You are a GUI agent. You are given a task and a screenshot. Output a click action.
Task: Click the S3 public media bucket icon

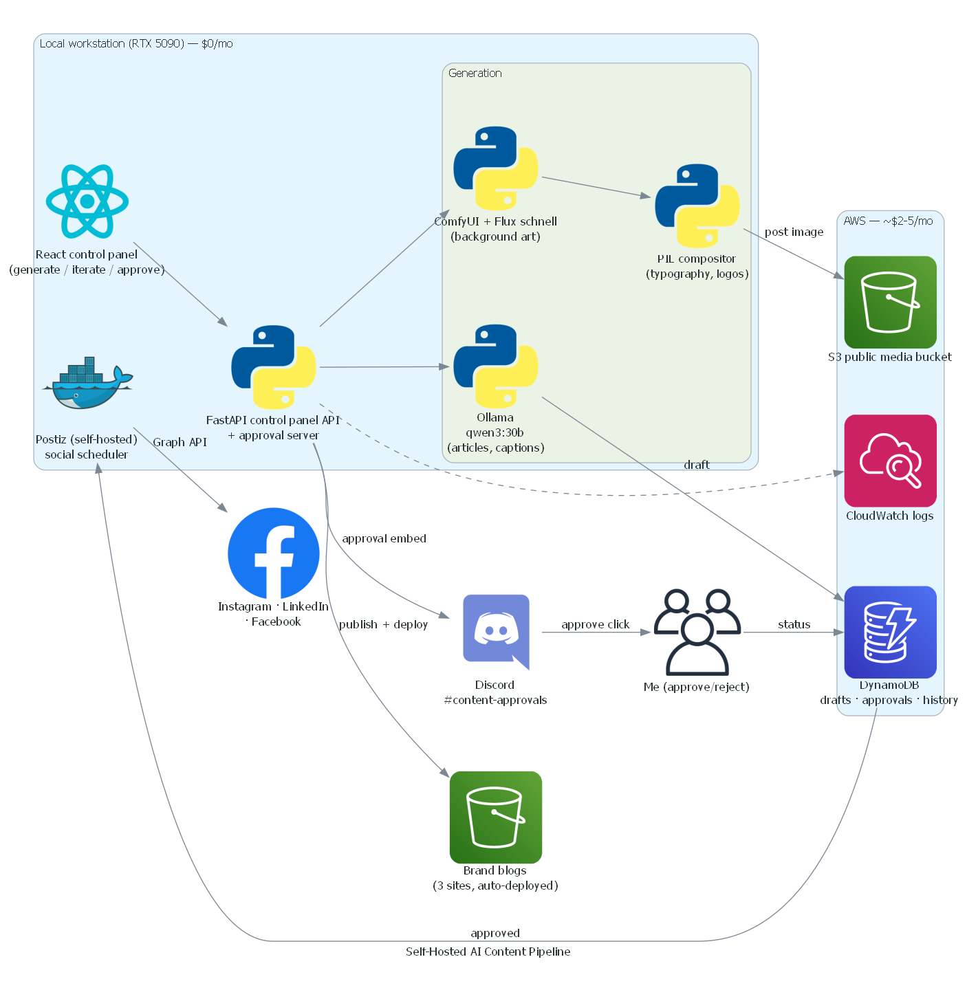tap(891, 302)
